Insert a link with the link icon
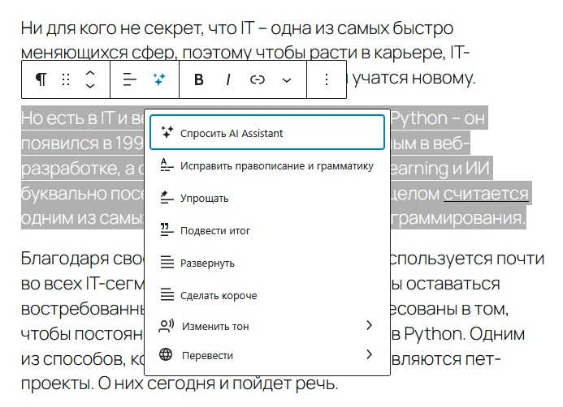 click(257, 79)
